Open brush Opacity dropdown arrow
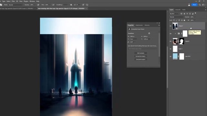Viewport: 207px width, 116px height. coord(35,5)
